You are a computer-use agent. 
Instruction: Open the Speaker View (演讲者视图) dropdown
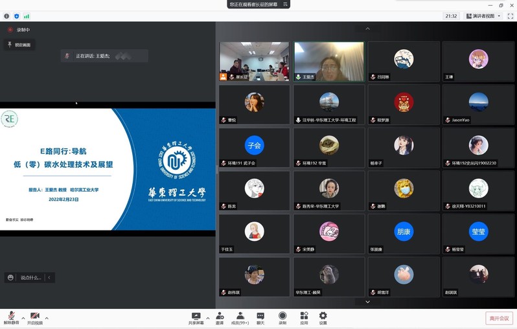pos(482,16)
